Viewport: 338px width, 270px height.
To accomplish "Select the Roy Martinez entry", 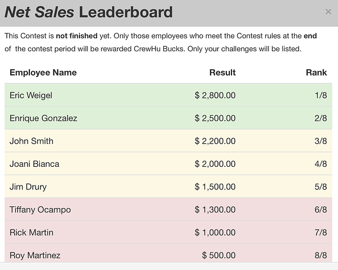I will tap(35, 255).
